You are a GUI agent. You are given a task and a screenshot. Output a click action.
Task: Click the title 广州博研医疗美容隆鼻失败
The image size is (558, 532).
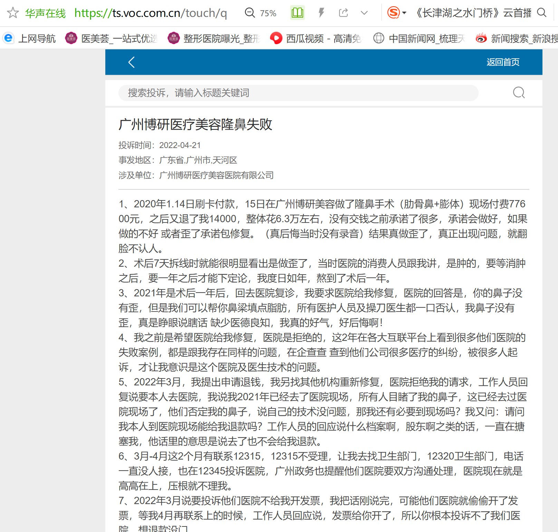click(195, 125)
